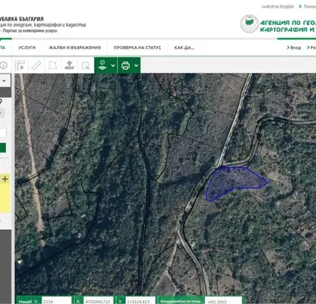Open ПРОВЕРКА НА СТАТУС menu
The width and height of the screenshot is (316, 304).
click(137, 48)
